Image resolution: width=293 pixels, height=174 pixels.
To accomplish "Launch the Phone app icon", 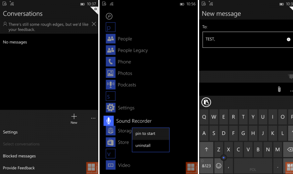I will (x=110, y=62).
